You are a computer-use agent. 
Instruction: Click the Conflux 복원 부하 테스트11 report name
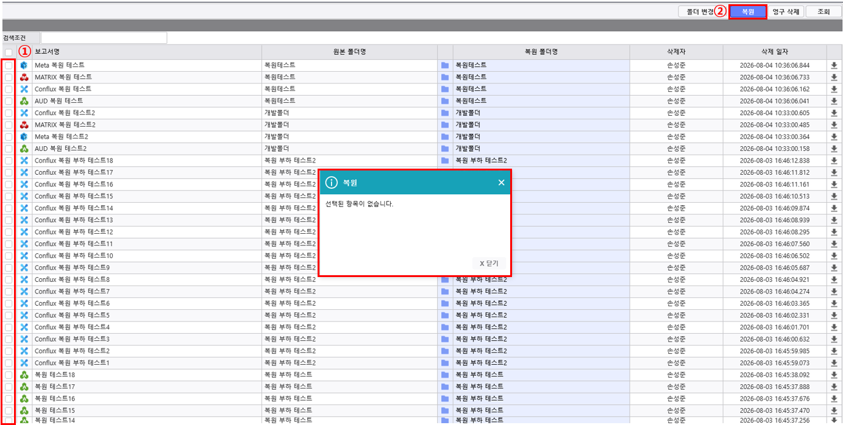(74, 244)
